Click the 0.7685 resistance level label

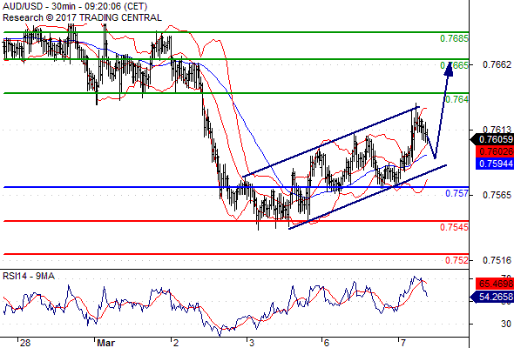(x=454, y=38)
